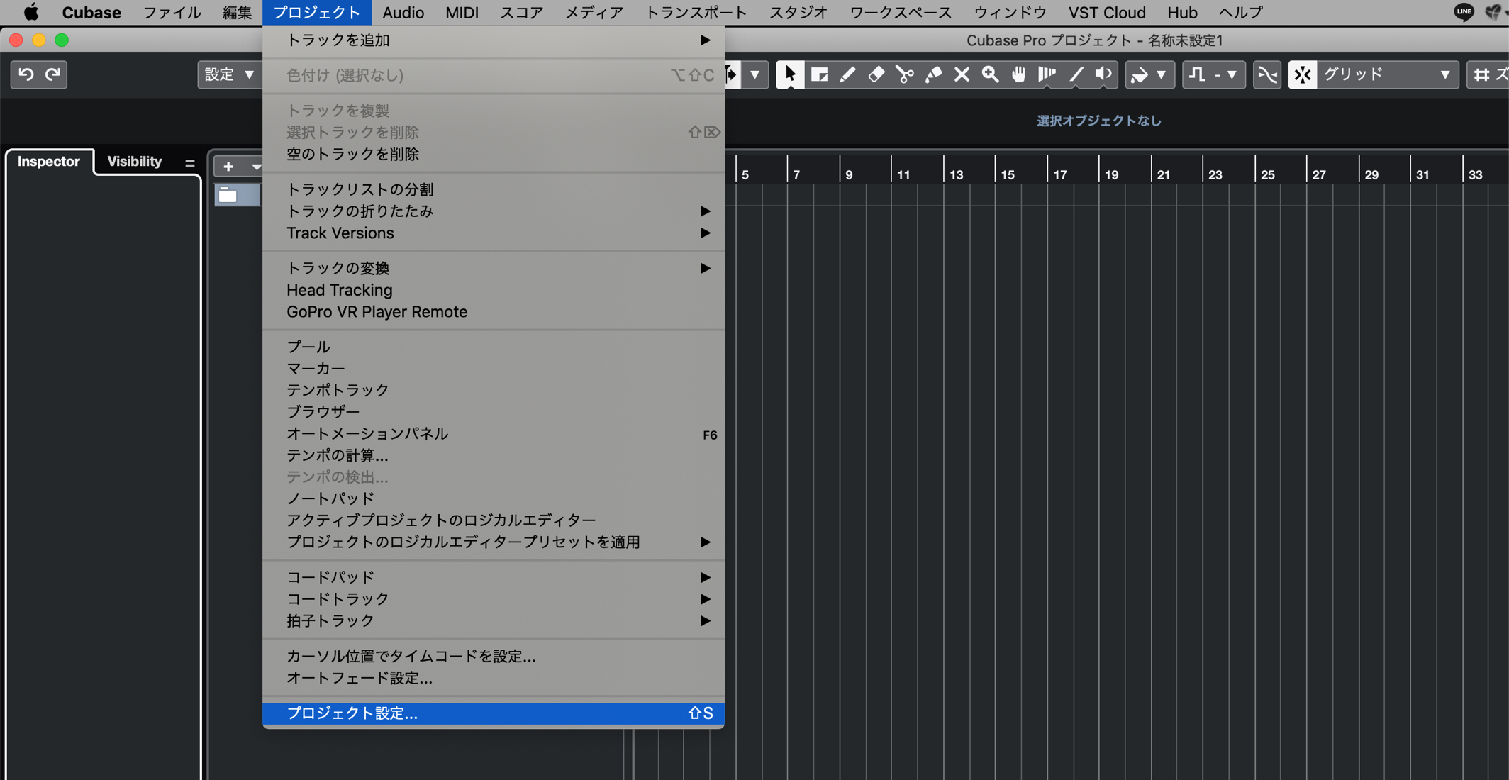The height and width of the screenshot is (780, 1509).
Task: Choose オートフェード設定... menu item
Action: coord(493,678)
